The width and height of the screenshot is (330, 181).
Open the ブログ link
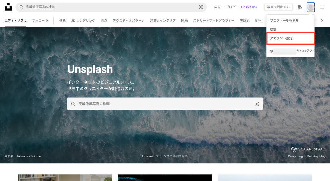coord(231,7)
